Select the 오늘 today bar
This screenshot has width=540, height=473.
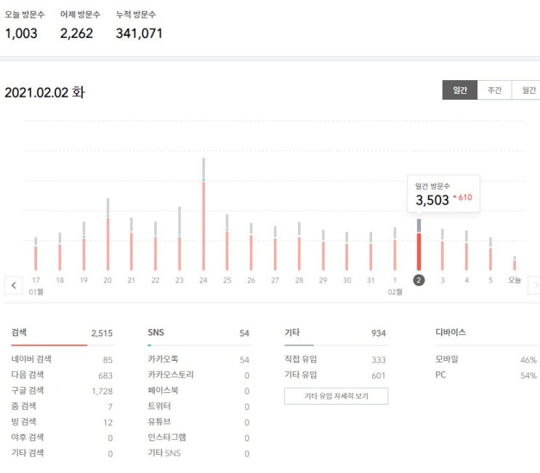[515, 263]
